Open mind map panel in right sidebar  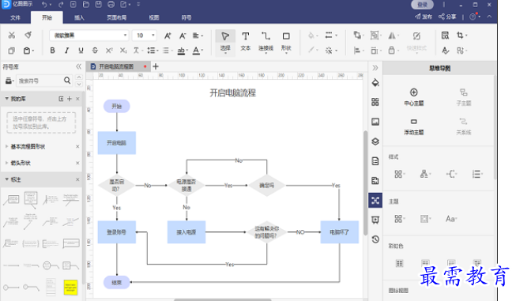click(375, 201)
